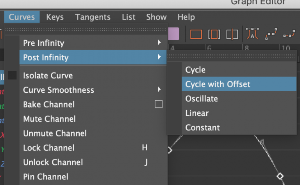The width and height of the screenshot is (300, 185).
Task: Click Mute Channel
Action: (x=49, y=119)
